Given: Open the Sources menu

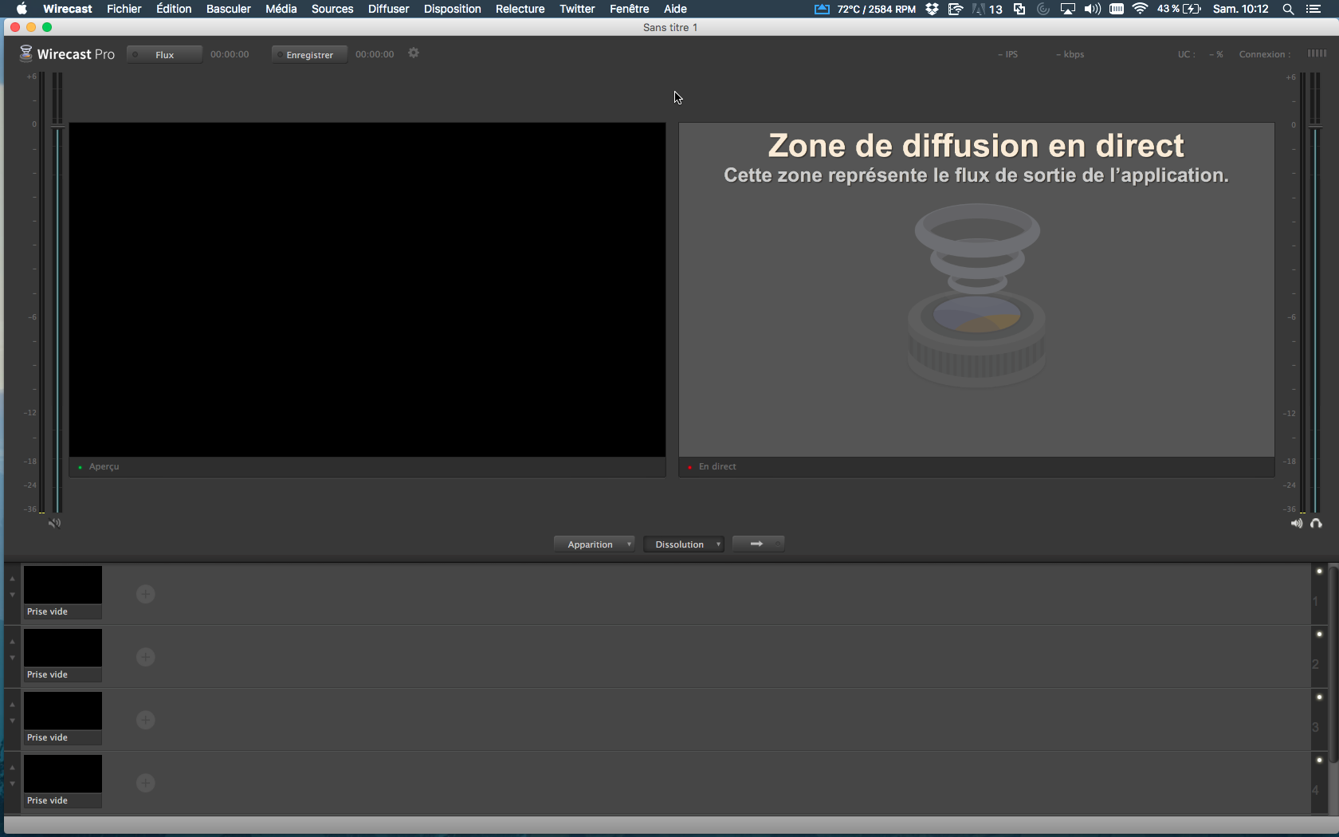Looking at the screenshot, I should point(332,9).
